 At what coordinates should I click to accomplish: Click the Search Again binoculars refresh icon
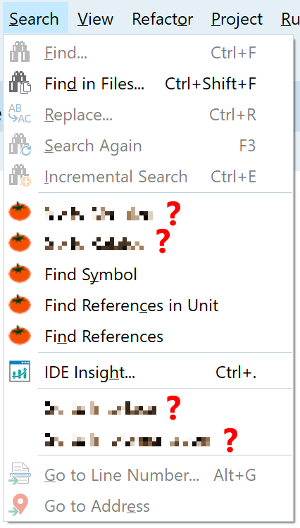click(x=20, y=145)
